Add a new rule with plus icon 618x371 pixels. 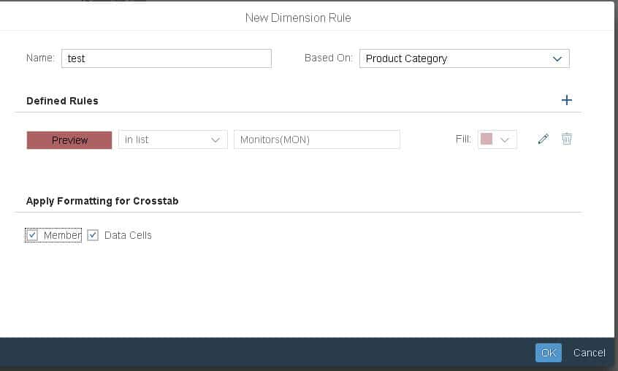(x=566, y=100)
